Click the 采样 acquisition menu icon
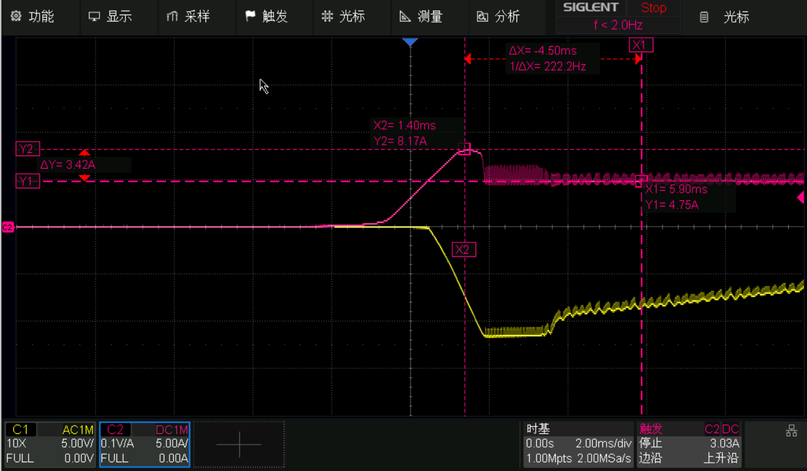807x471 pixels. point(173,17)
